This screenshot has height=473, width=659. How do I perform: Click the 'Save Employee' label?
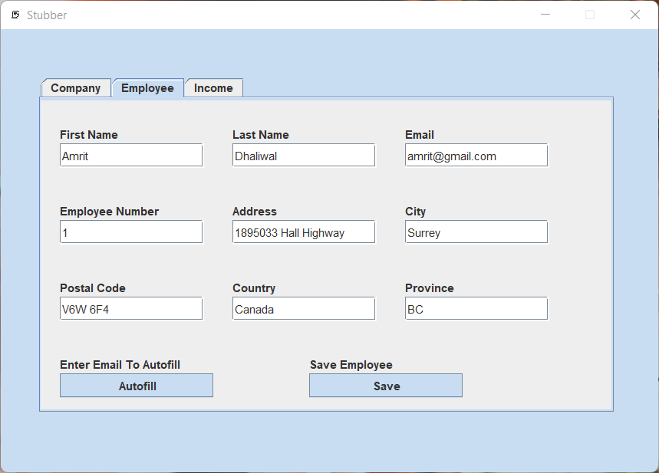point(351,365)
